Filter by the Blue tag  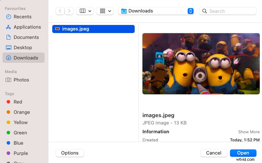[24, 143]
